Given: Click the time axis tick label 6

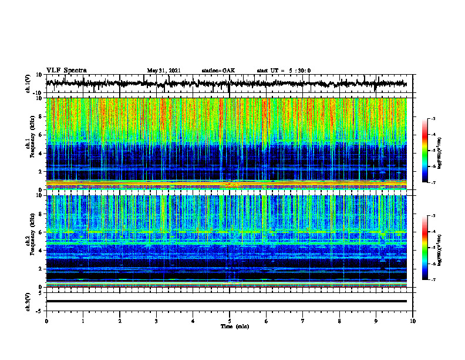Looking at the screenshot, I should (x=267, y=321).
